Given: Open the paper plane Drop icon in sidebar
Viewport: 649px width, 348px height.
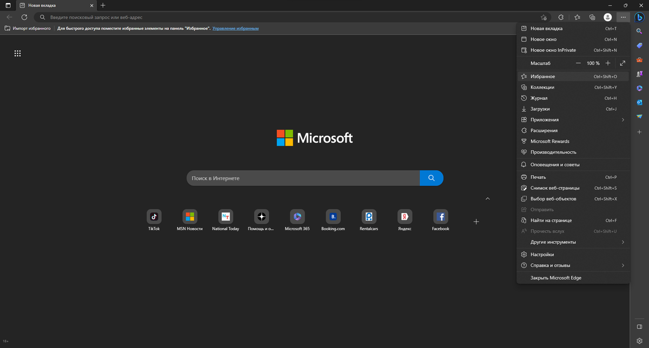Looking at the screenshot, I should [x=639, y=116].
